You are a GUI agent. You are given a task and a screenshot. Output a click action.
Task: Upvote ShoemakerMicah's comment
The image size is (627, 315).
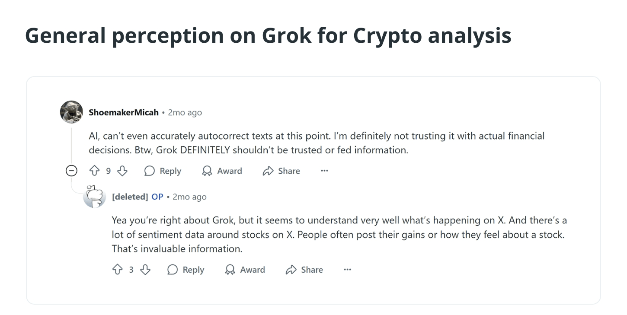pos(94,171)
